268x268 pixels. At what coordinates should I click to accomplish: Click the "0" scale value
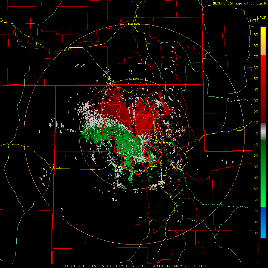pos(257,134)
